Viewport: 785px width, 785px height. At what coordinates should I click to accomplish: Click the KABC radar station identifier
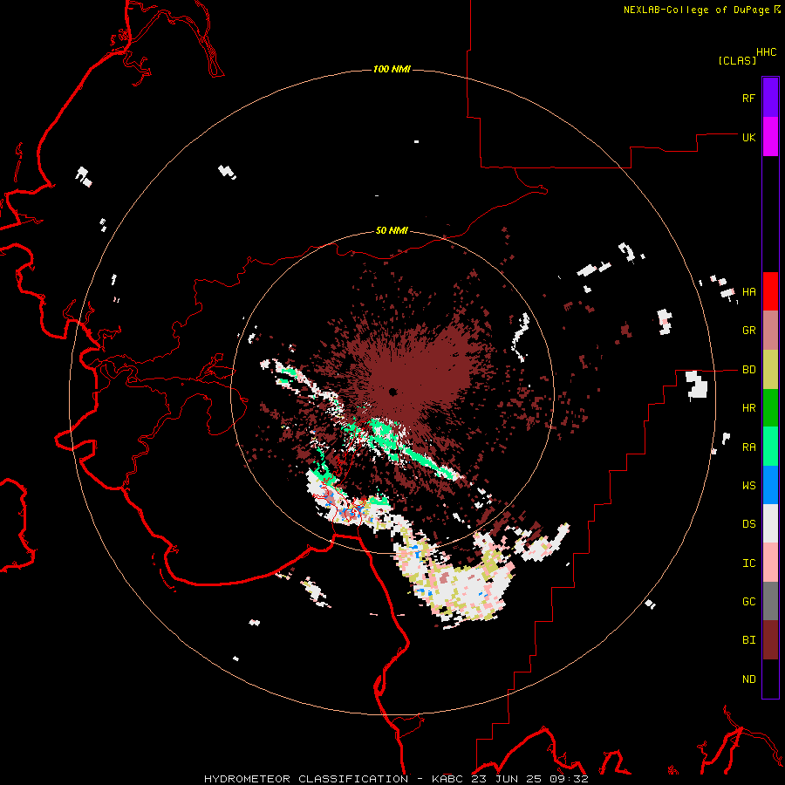click(x=448, y=779)
